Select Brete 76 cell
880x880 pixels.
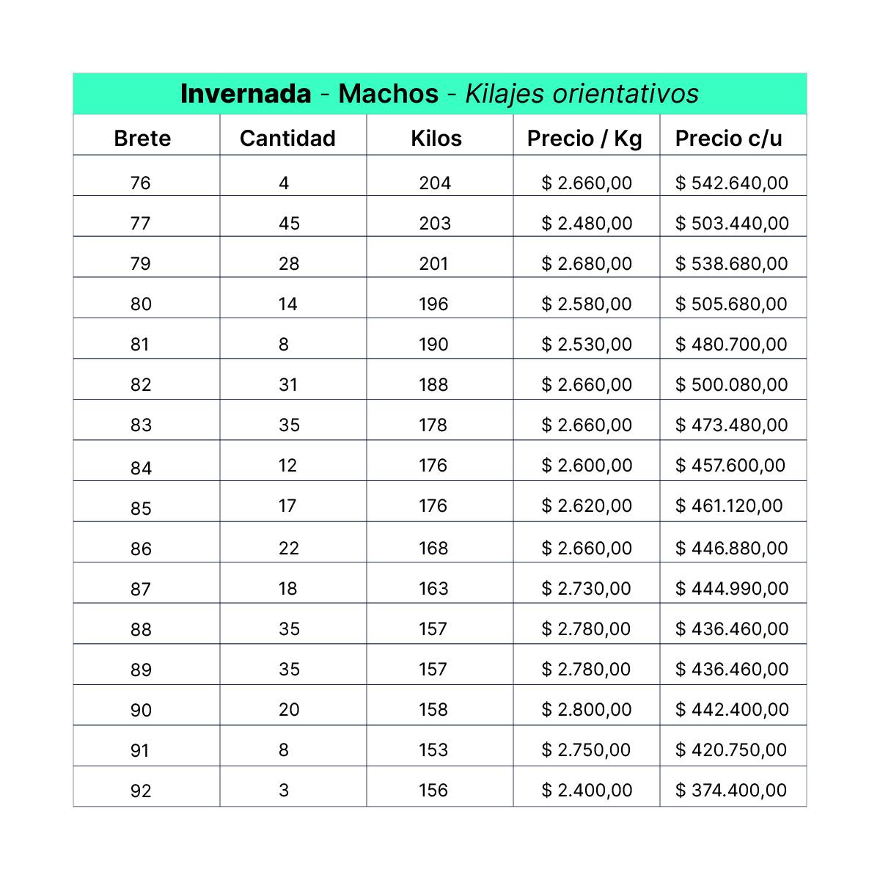coord(140,183)
